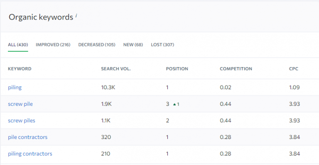
Task: Select the ALL (430) tab
Action: [18, 45]
